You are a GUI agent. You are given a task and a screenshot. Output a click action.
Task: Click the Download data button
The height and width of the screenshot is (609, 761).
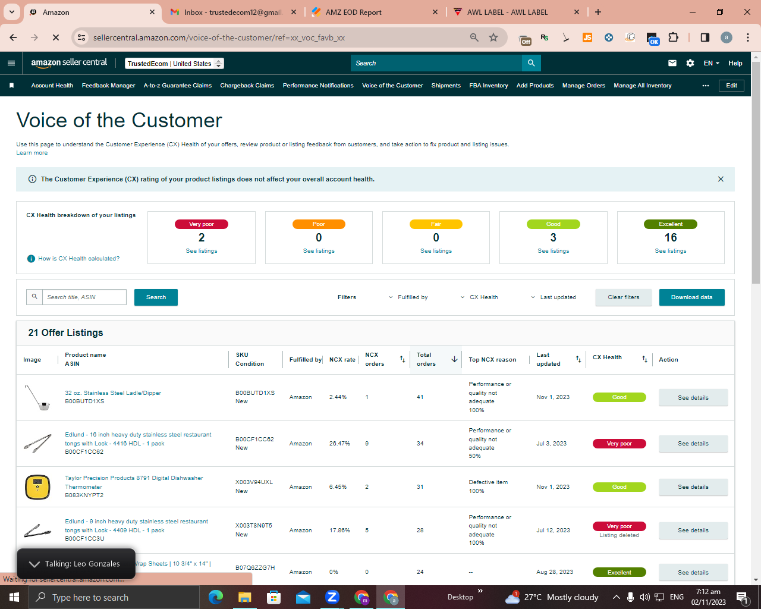pos(692,297)
